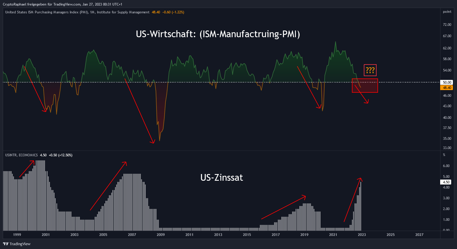This screenshot has height=249, width=457.
Task: Click the CryptoRaphael published-by header text
Action: tap(62, 4)
